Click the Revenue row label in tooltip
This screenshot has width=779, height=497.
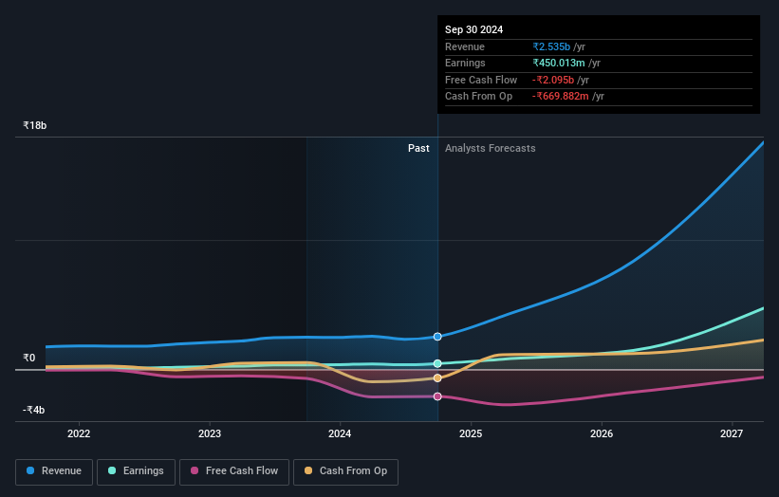point(465,46)
